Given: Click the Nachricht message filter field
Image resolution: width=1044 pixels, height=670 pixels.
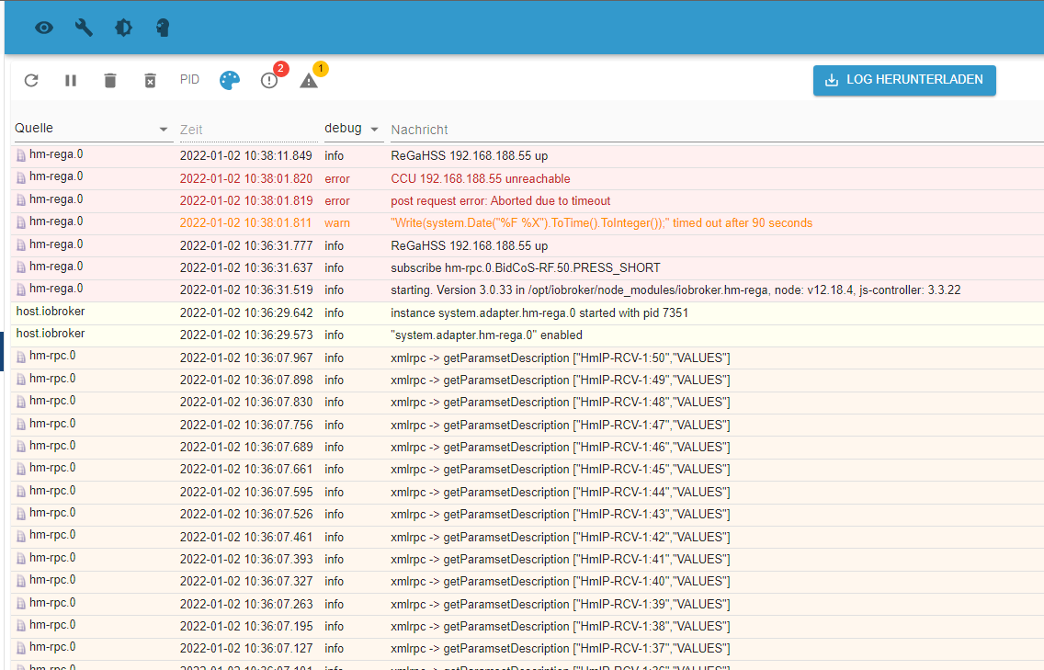Looking at the screenshot, I should [708, 130].
